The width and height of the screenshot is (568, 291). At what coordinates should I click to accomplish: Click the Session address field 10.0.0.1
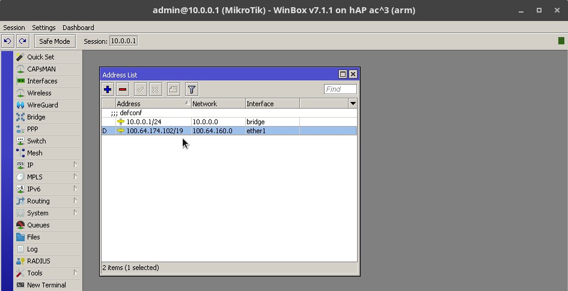tap(123, 41)
